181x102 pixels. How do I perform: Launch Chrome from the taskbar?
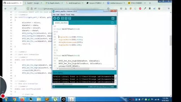[x=14, y=99]
